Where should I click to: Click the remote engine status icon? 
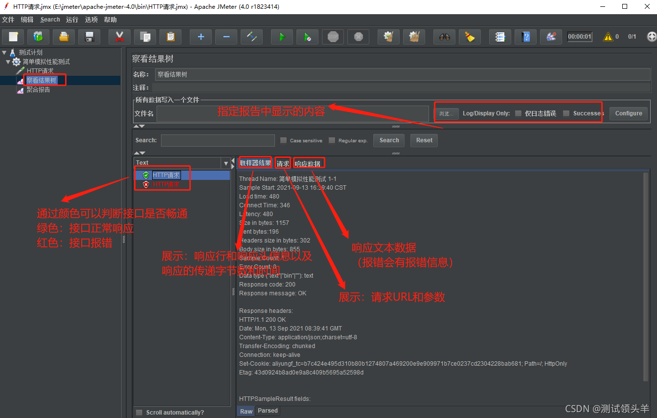(652, 37)
